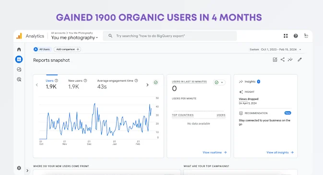Image resolution: width=323 pixels, height=175 pixels.
Task: Open the Insights sparkline icon in header
Action: click(290, 60)
